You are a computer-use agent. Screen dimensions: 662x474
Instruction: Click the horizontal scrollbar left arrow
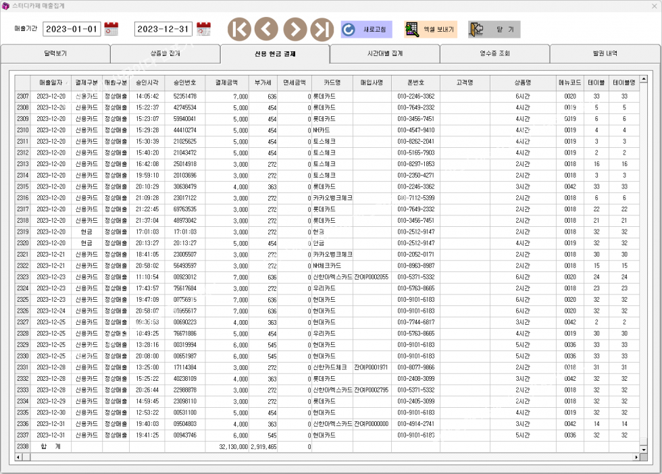pos(19,457)
